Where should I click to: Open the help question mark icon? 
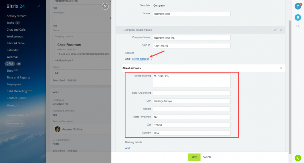click(x=298, y=6)
